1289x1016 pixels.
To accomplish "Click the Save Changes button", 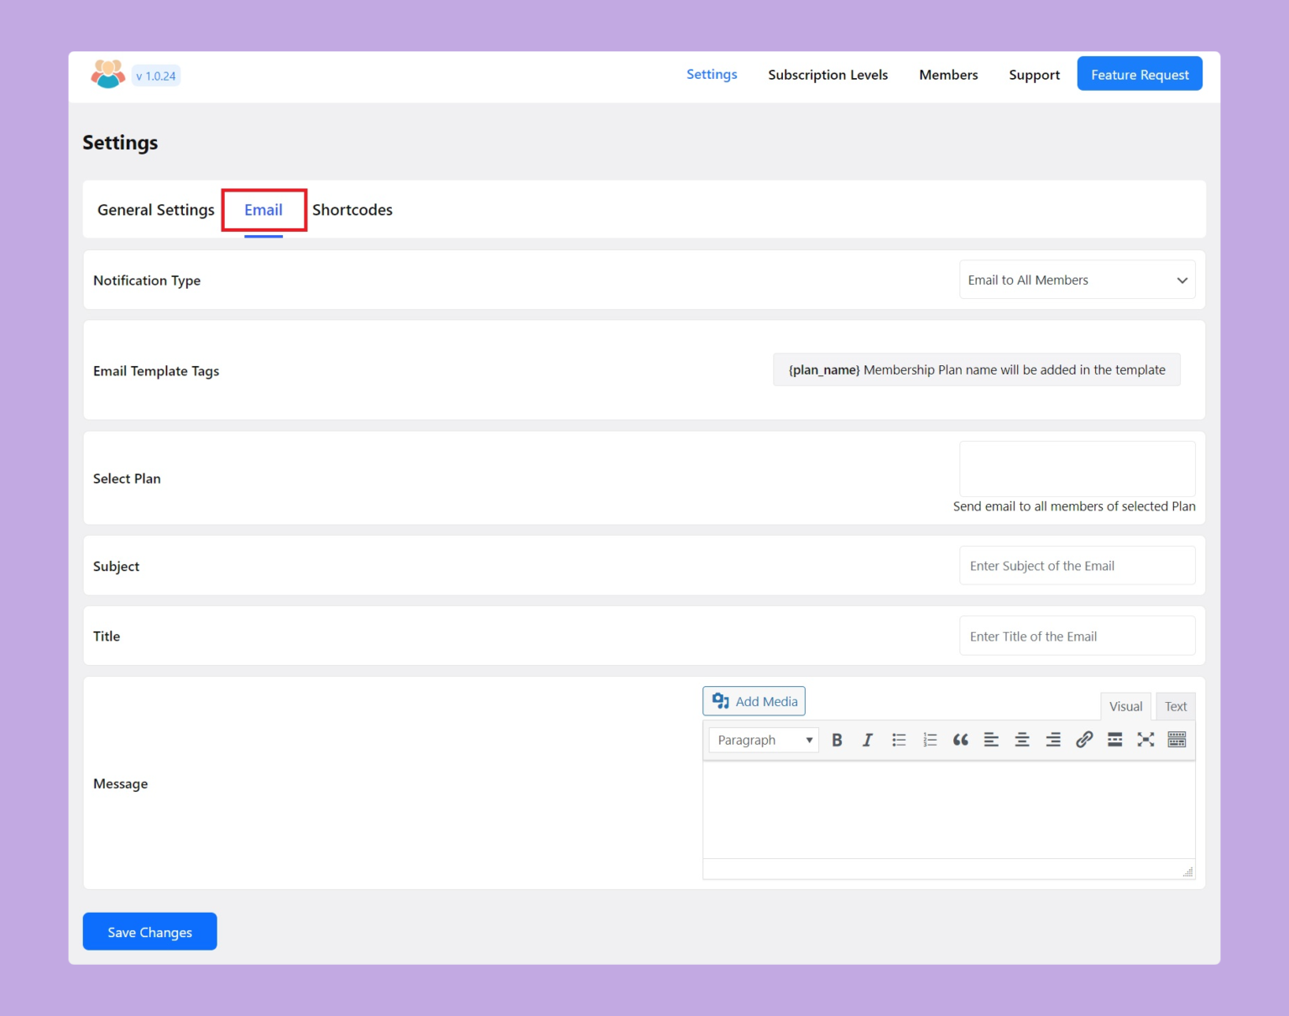I will pyautogui.click(x=149, y=931).
